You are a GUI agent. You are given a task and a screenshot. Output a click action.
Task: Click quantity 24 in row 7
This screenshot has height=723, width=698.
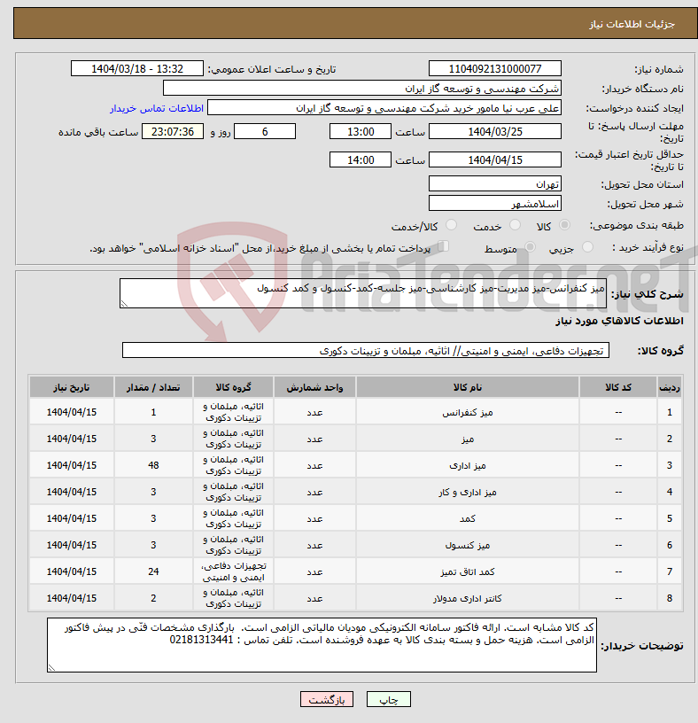pyautogui.click(x=153, y=571)
